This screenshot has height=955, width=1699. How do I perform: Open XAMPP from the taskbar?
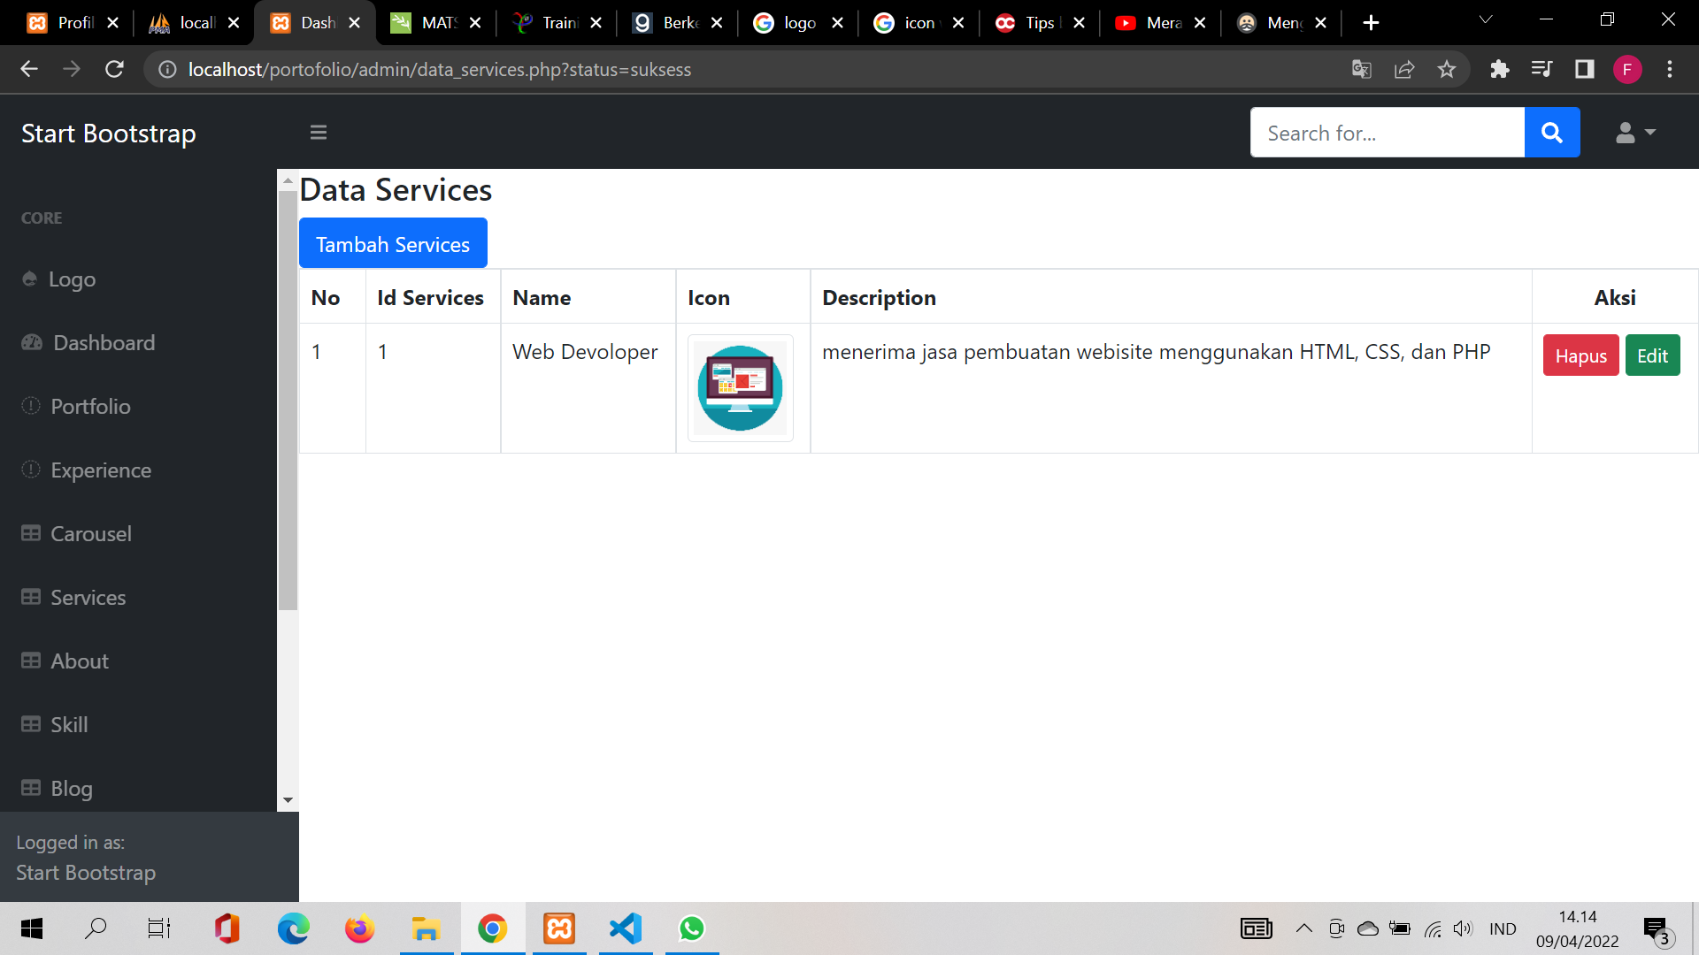(559, 928)
